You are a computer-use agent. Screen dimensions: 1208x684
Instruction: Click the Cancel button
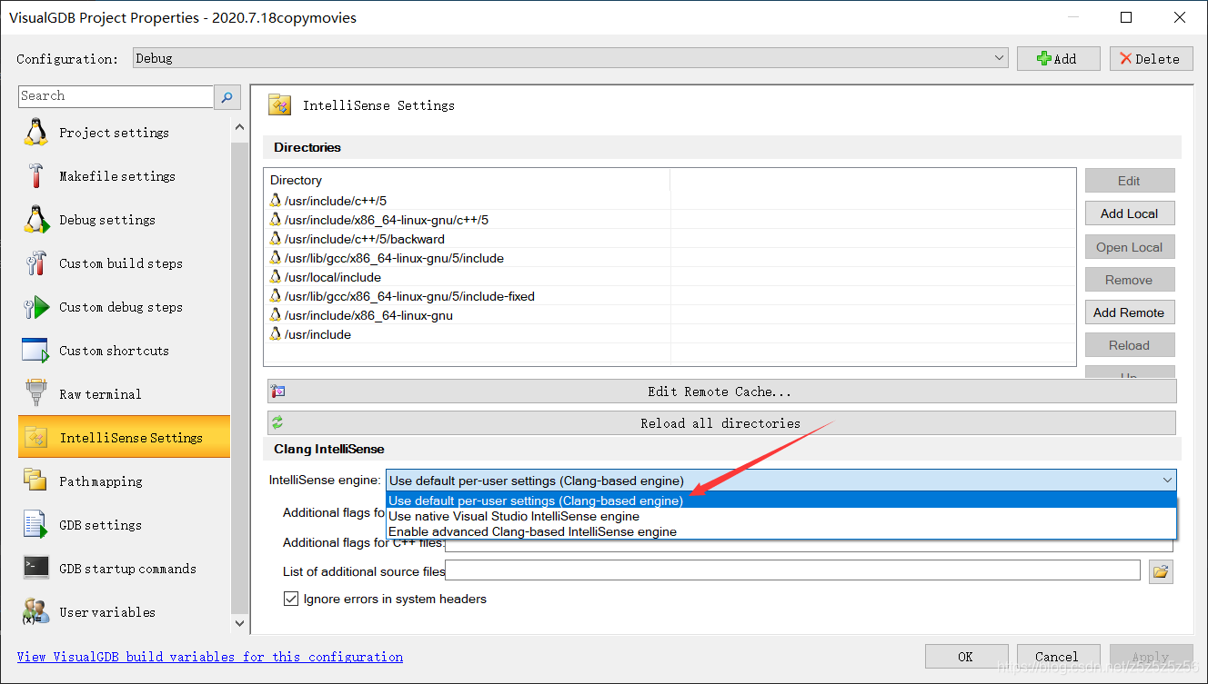pyautogui.click(x=1057, y=656)
